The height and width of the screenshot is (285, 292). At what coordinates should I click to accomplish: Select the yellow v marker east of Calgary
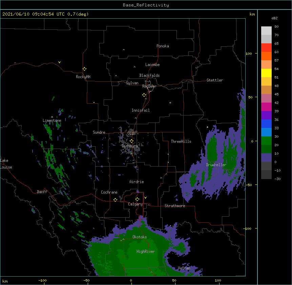[x=145, y=198]
